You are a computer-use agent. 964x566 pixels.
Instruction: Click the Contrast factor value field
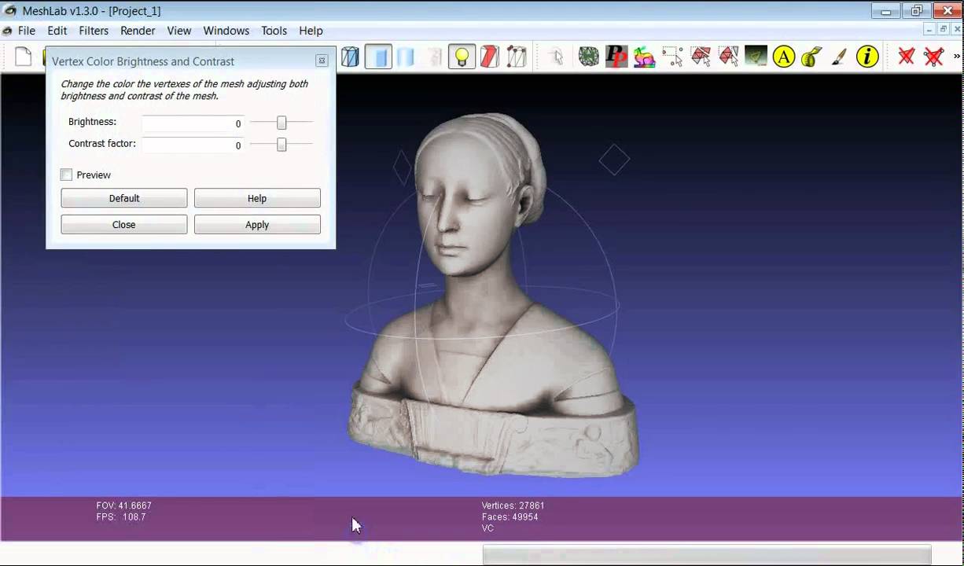click(193, 145)
